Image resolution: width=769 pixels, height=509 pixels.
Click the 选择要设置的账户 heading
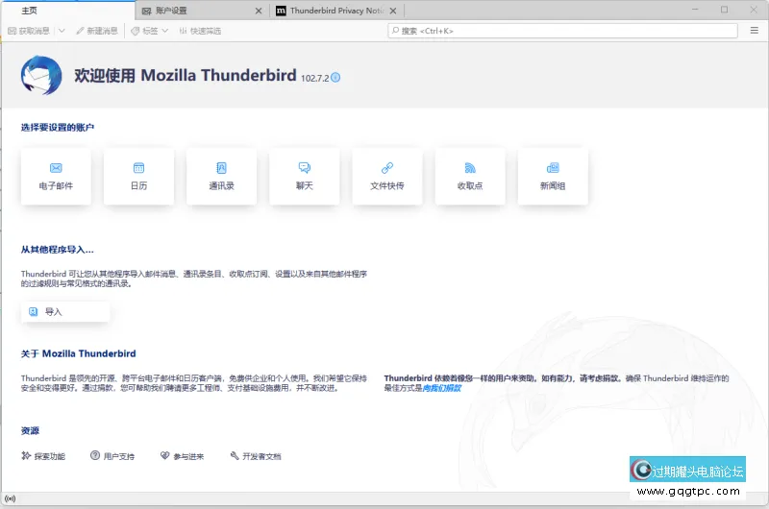[58, 128]
